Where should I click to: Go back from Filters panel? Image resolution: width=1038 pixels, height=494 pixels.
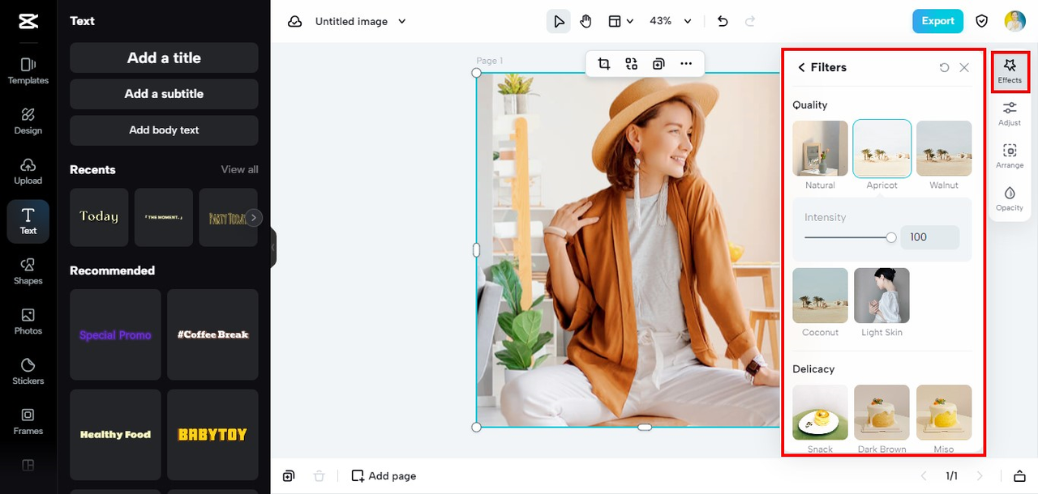tap(802, 67)
